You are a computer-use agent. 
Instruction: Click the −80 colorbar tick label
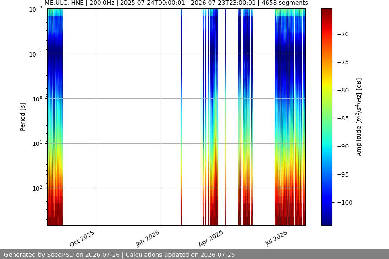343,90
